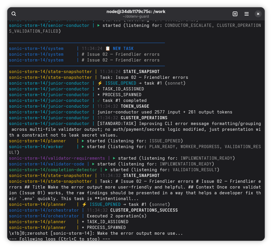Click the green play arrow in the senior-conductor row
This screenshot has width=272, height=248.
[98, 25]
